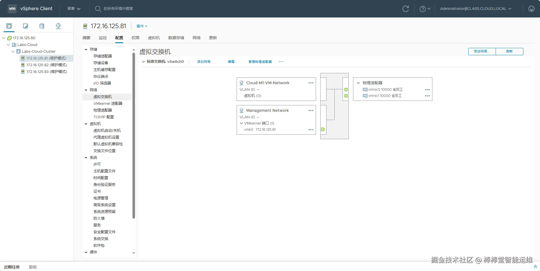Open 防火墙 settings
This screenshot has width=540, height=271.
(99, 219)
